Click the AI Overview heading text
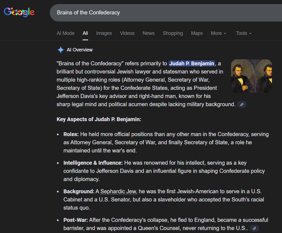Image resolution: width=282 pixels, height=233 pixels. tap(80, 50)
